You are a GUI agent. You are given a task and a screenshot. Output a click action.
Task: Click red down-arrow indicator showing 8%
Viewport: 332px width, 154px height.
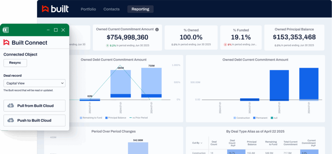(225, 44)
